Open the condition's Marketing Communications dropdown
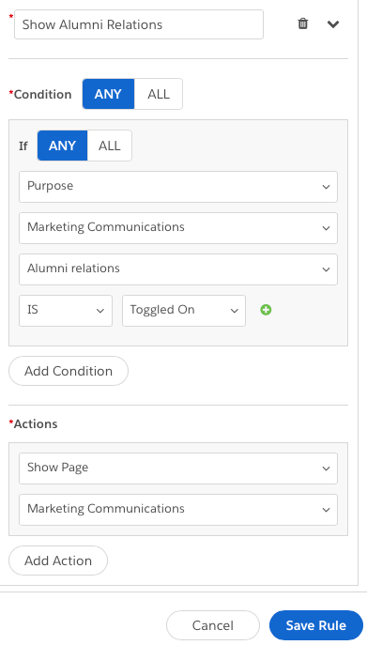Screen dimensions: 367x645 [178, 228]
